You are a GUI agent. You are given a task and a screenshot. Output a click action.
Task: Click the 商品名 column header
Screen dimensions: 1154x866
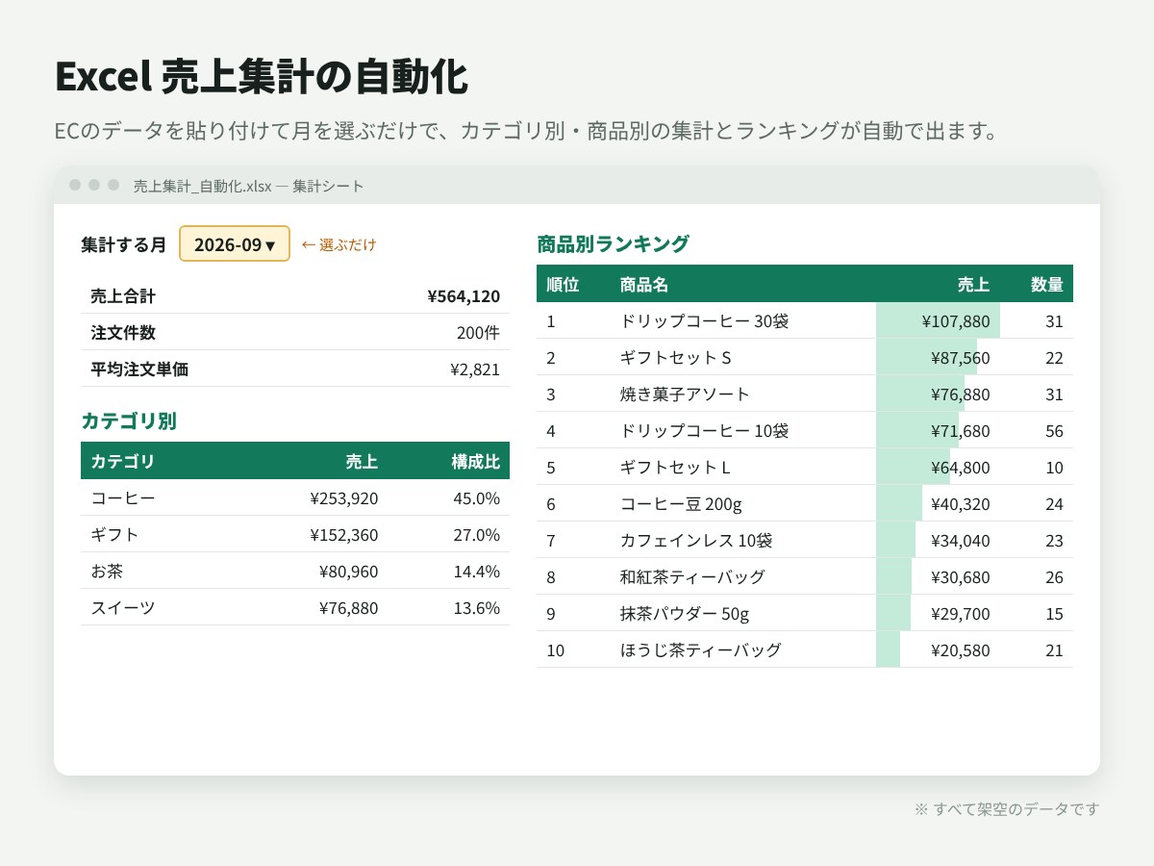pyautogui.click(x=644, y=284)
